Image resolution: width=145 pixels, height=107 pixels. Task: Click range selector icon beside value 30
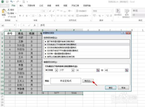pos(98,70)
